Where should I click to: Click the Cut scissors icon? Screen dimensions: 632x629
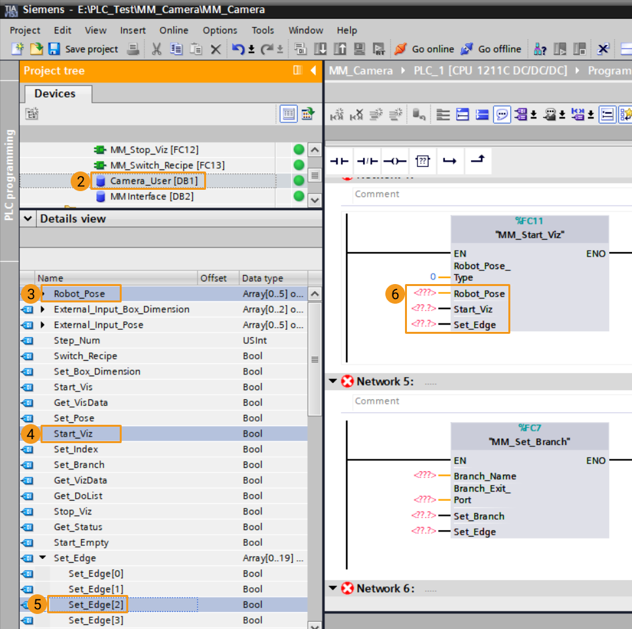(156, 49)
